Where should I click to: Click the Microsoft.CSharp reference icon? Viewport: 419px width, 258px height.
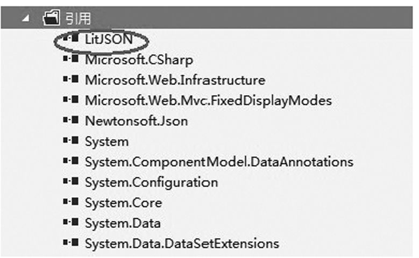(71, 58)
